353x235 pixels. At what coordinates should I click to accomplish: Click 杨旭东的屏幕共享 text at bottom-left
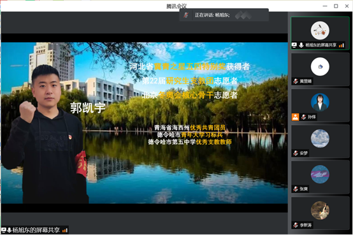coord(36,230)
